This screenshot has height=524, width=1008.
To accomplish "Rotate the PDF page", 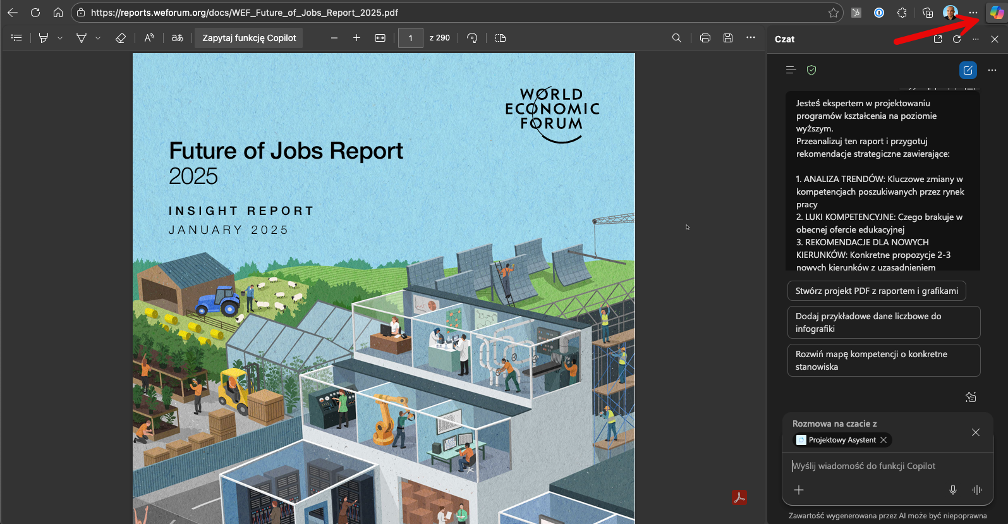I will pos(472,38).
